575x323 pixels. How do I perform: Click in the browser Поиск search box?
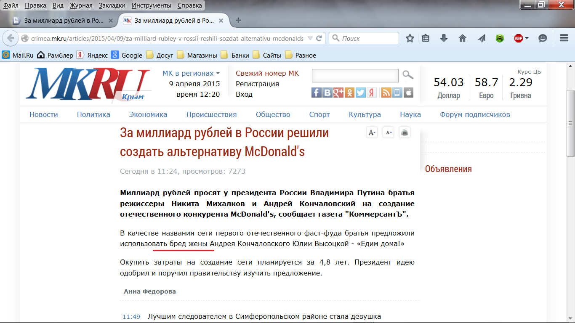tap(364, 38)
